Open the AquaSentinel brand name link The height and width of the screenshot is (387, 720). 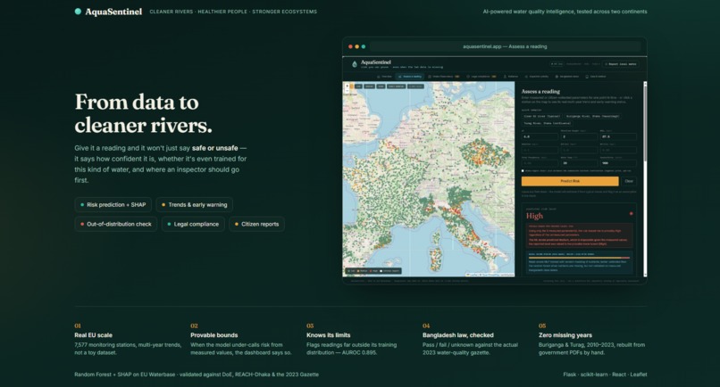[x=113, y=12]
